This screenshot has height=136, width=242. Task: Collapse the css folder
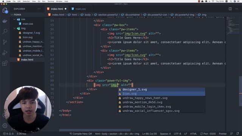[x=14, y=19]
